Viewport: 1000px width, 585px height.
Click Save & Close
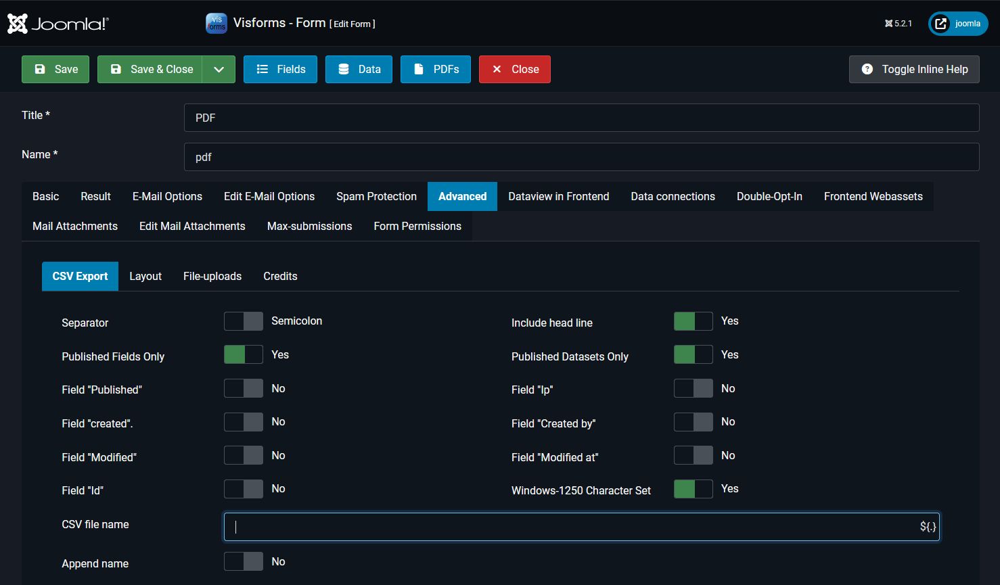[152, 69]
